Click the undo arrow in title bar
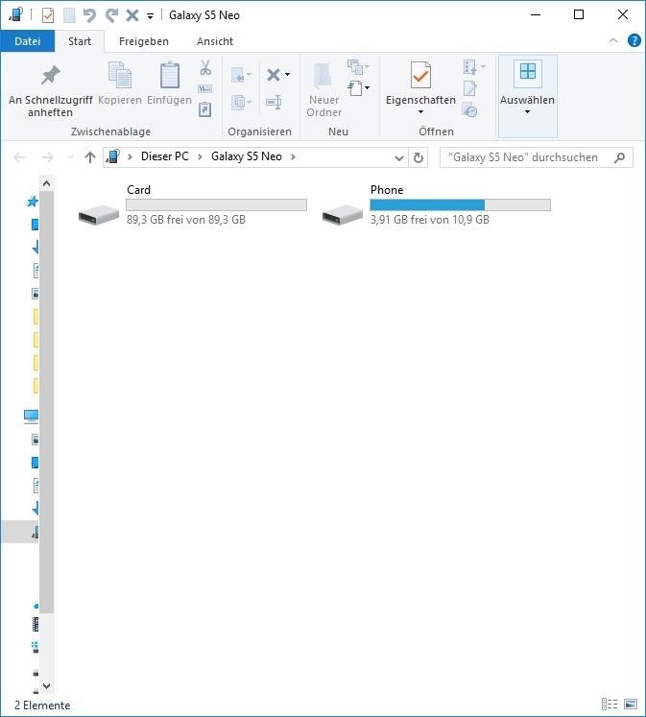 [x=89, y=15]
